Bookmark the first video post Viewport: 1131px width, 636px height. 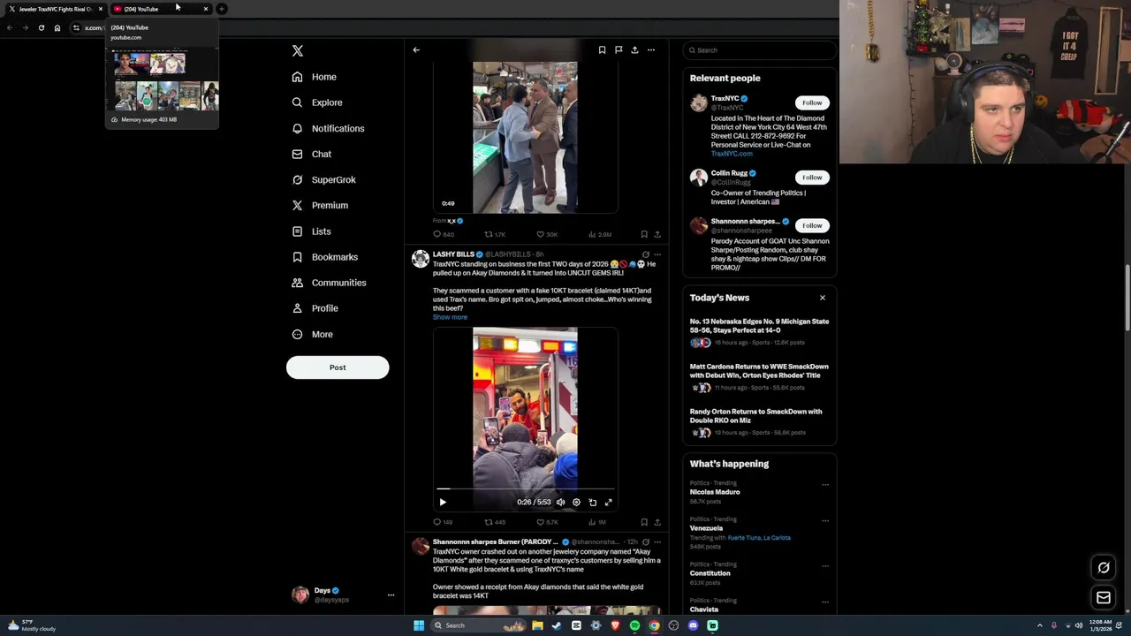(x=644, y=234)
